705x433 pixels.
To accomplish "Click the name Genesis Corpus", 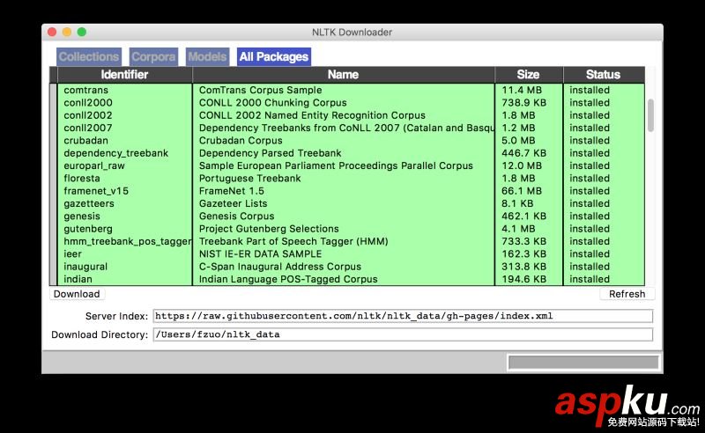I will (236, 216).
